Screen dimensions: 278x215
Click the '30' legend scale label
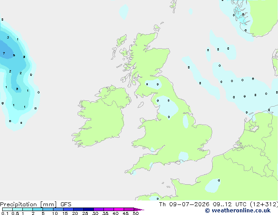[95, 213]
